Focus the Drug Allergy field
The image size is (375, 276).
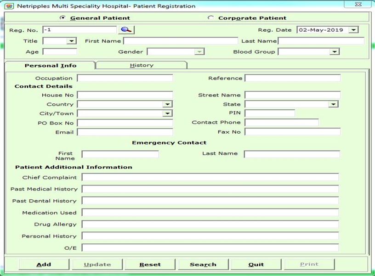pos(210,224)
